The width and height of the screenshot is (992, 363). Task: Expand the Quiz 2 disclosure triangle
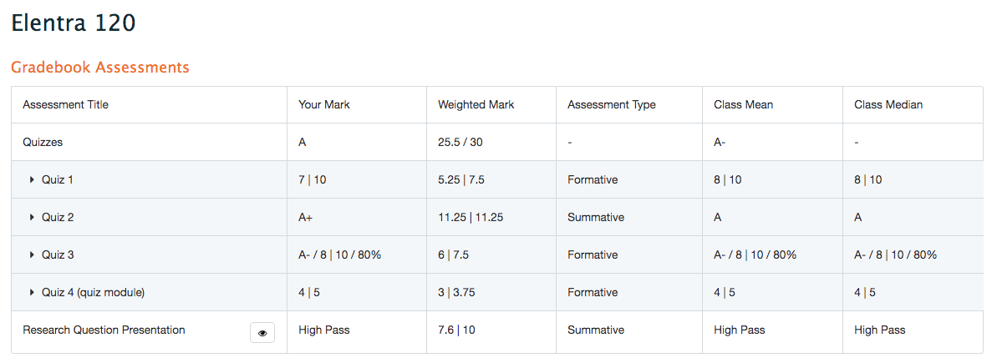(33, 217)
